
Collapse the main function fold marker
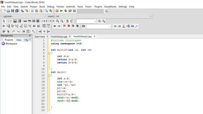[x=49, y=75]
